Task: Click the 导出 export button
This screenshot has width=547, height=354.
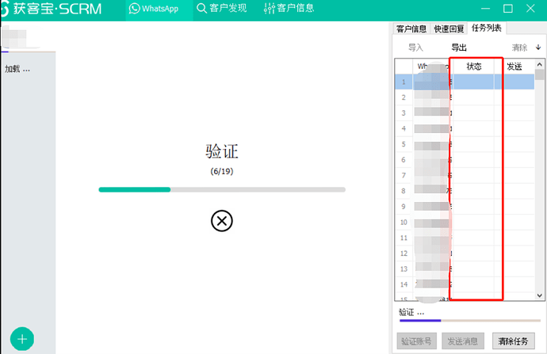Action: click(459, 48)
